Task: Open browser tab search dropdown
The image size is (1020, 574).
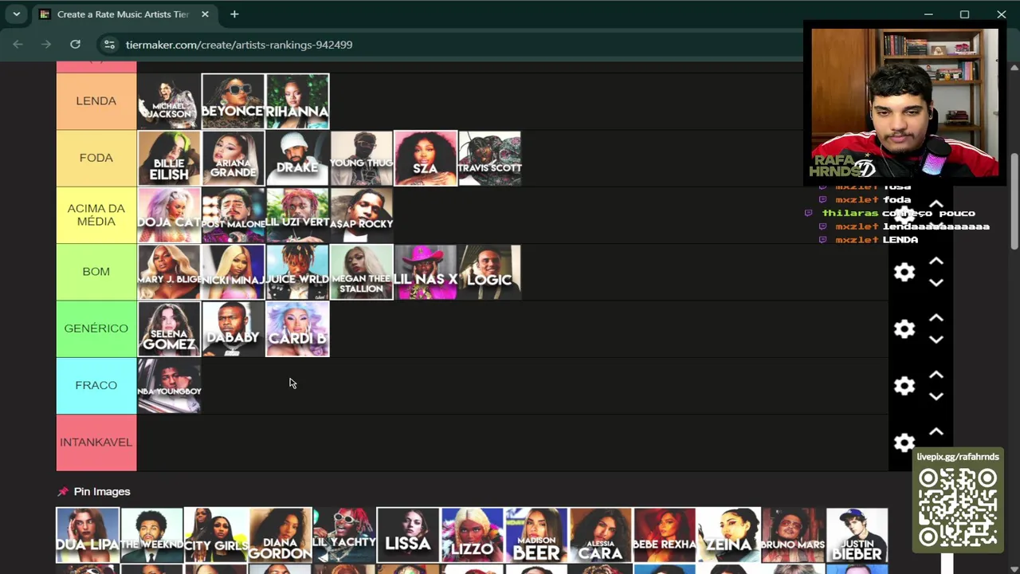Action: [16, 14]
